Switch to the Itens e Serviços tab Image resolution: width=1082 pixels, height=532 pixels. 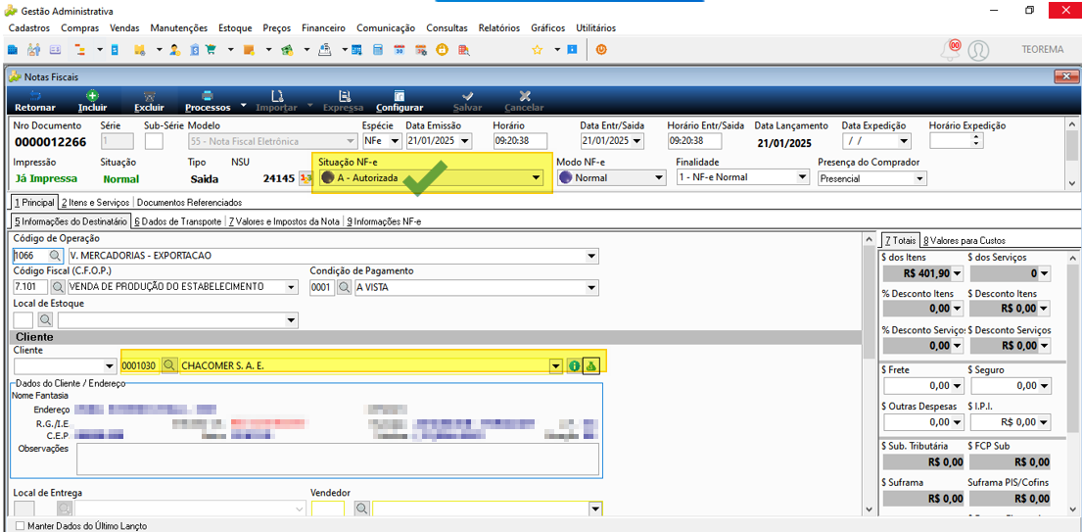tap(95, 203)
